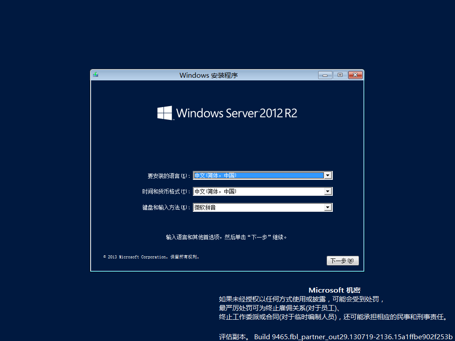Click the Build 9465 evaluation copy text
This screenshot has height=341, width=455.
[336, 337]
